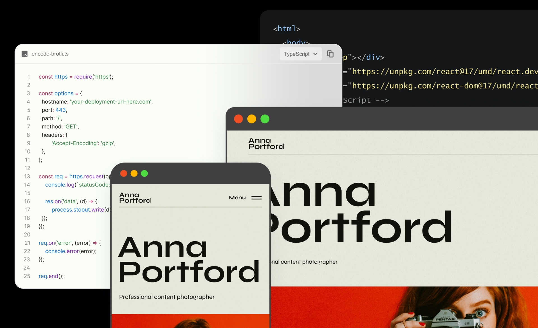Screen dimensions: 538x328
Task: Click yellow minimize dot on large preview window
Action: [252, 119]
